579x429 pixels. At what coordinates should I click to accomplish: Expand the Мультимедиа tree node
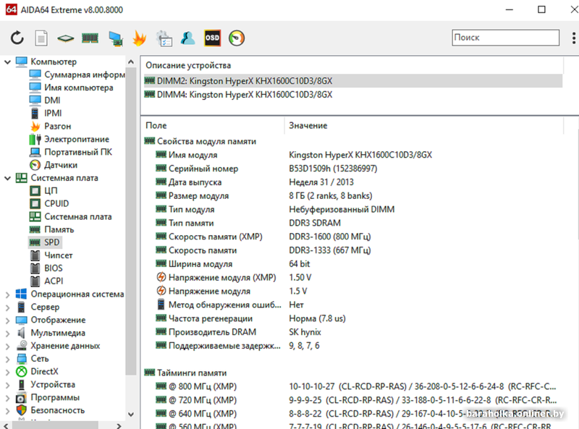click(x=7, y=333)
